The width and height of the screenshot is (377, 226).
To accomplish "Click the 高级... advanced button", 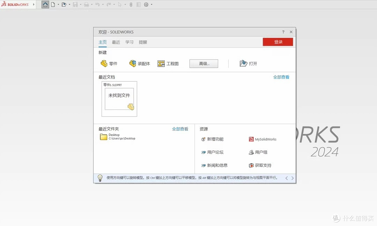I will pyautogui.click(x=204, y=63).
